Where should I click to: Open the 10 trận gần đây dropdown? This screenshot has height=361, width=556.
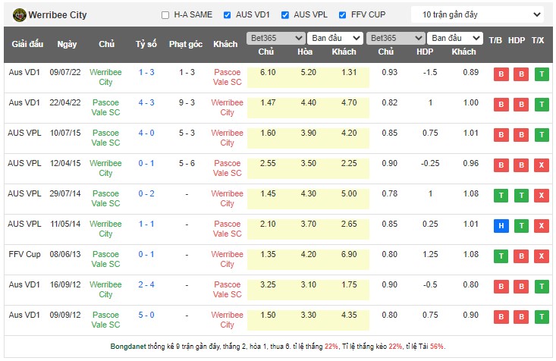(478, 14)
